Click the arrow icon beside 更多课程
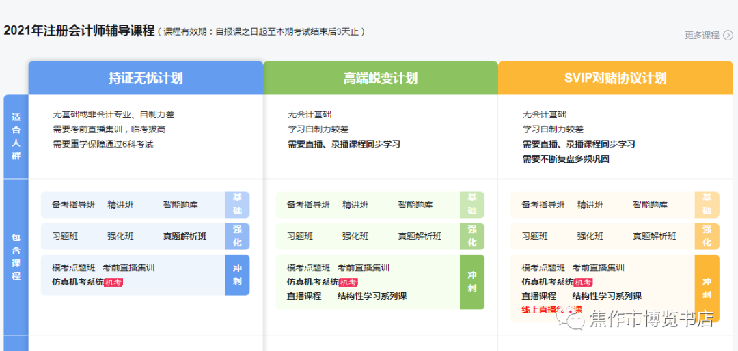This screenshot has width=738, height=351. (728, 36)
